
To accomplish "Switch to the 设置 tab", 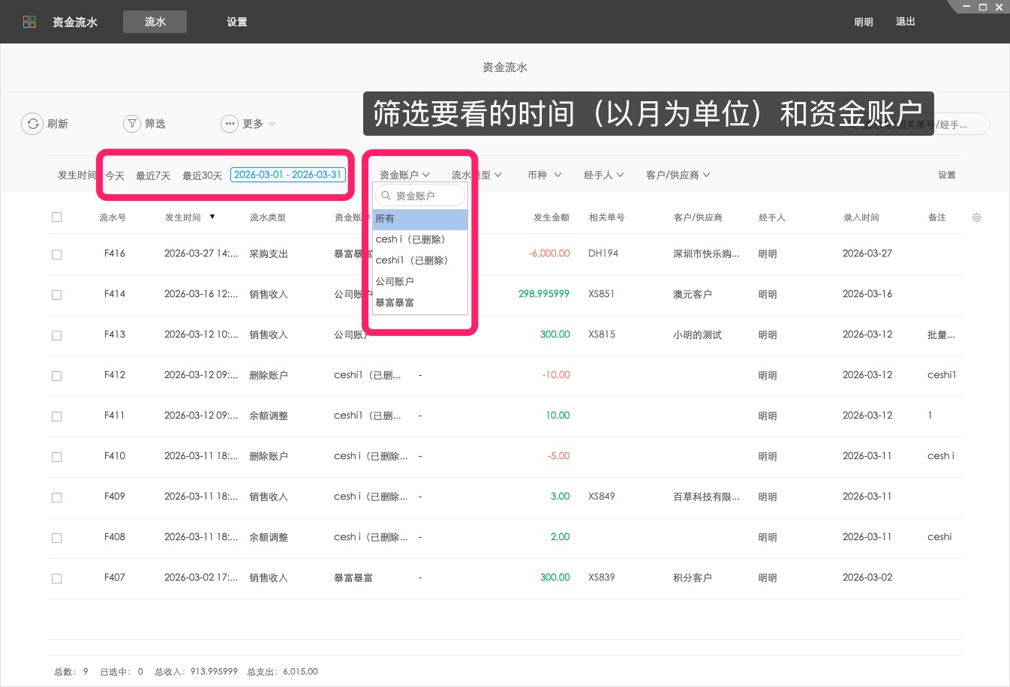I will 237,22.
